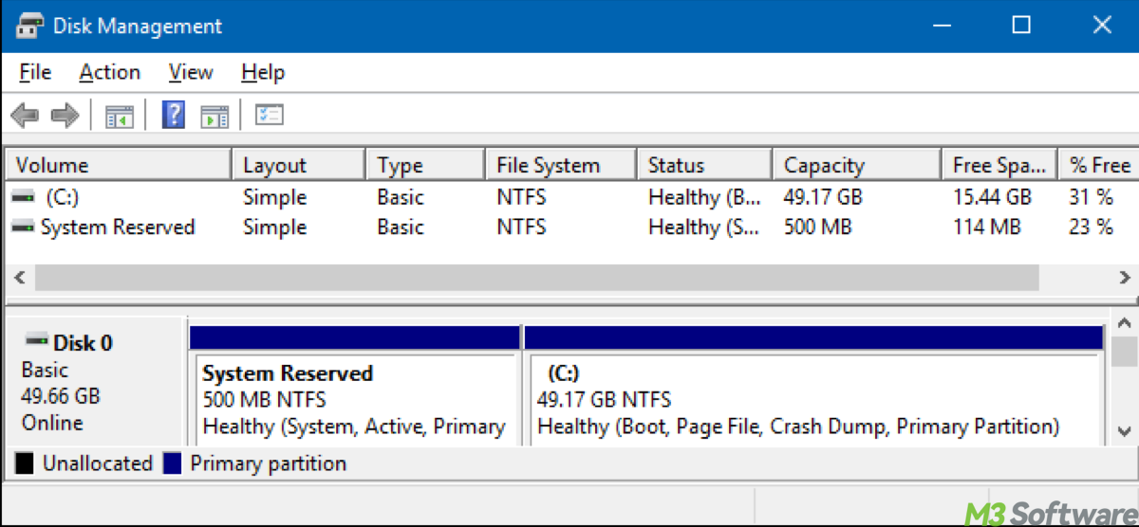Click the Settings checklist toolbar icon

(271, 116)
